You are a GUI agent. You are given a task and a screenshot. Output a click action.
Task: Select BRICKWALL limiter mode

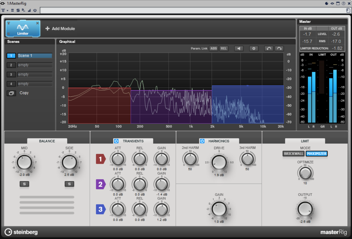(x=293, y=154)
